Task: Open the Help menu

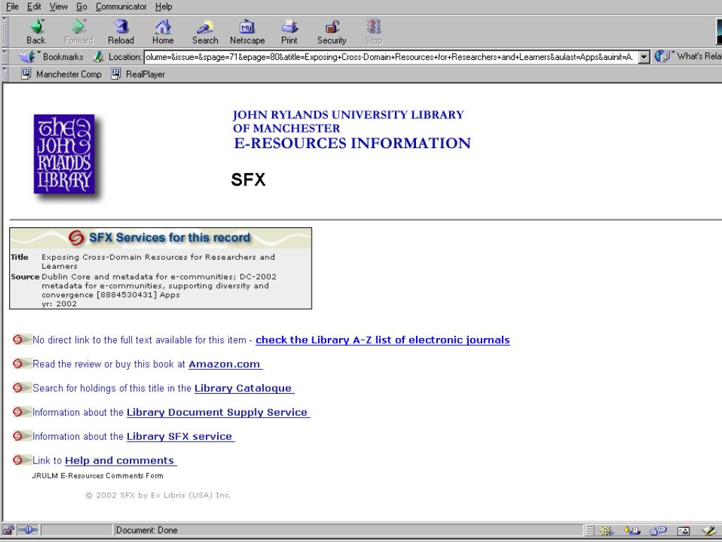Action: (164, 6)
